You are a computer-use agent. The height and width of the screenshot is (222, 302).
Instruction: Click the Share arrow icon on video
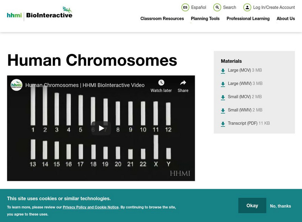[x=183, y=83]
